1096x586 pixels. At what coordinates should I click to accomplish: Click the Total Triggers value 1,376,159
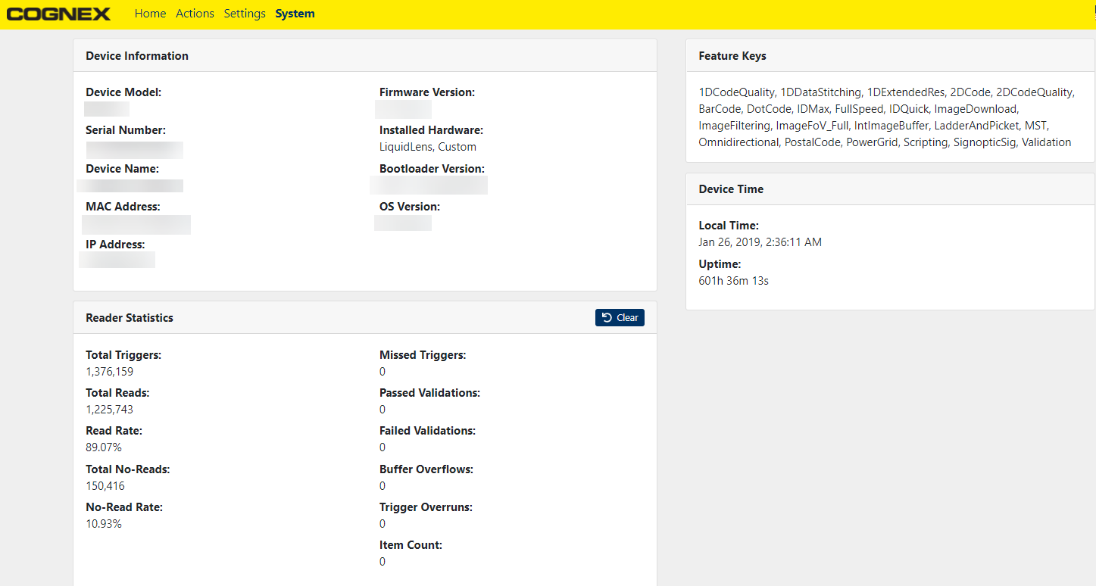[110, 372]
